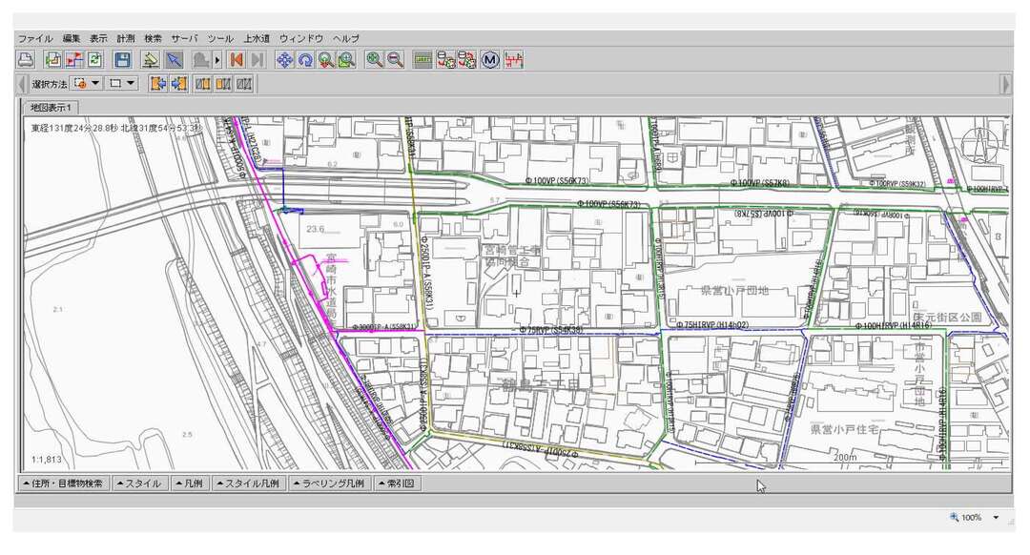Click the first database network icon
Viewport: 1030px width, 555px height.
(446, 60)
